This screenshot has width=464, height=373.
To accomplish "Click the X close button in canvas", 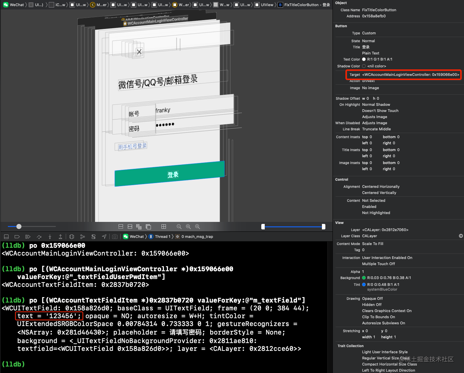I will (x=139, y=52).
